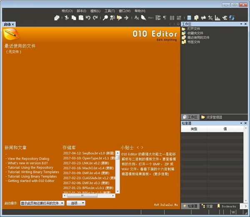Viewport: 250px width, 217px height.
Task: Open the 工具(T) menu
Action: (110, 10)
